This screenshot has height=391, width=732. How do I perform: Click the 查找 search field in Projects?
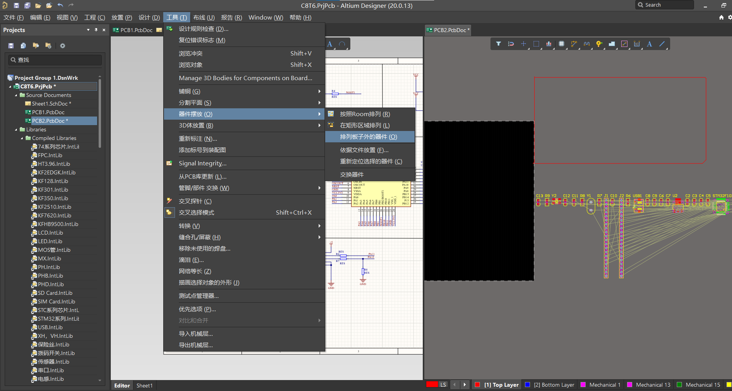(x=55, y=60)
